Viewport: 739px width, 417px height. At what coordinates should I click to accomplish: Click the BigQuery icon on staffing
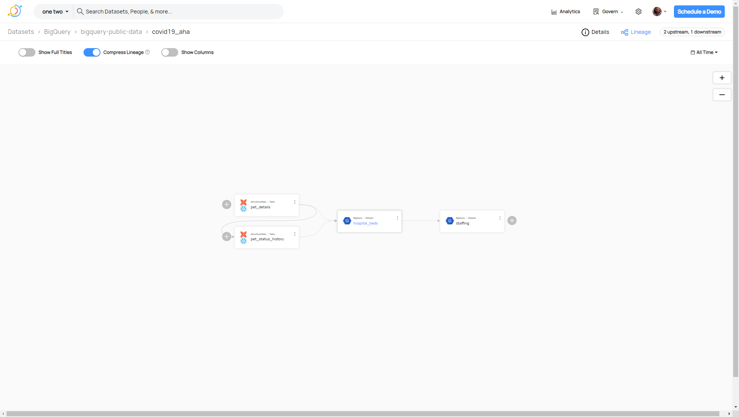tap(450, 221)
